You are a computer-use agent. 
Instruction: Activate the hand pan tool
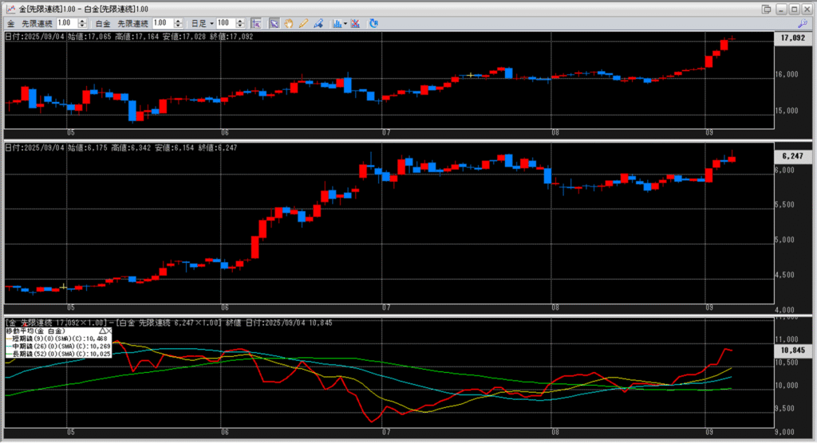click(x=289, y=24)
